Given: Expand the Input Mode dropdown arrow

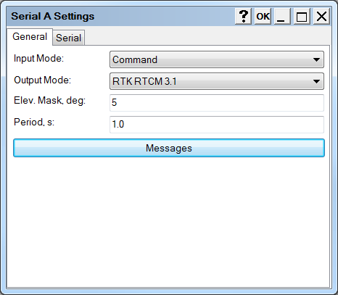Looking at the screenshot, I should 316,59.
